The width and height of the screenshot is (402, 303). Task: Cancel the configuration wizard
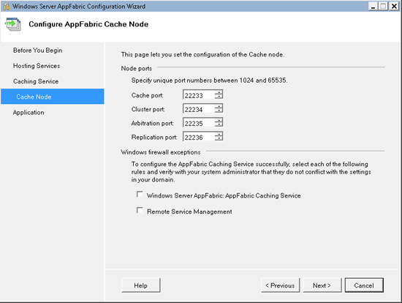[x=364, y=285]
